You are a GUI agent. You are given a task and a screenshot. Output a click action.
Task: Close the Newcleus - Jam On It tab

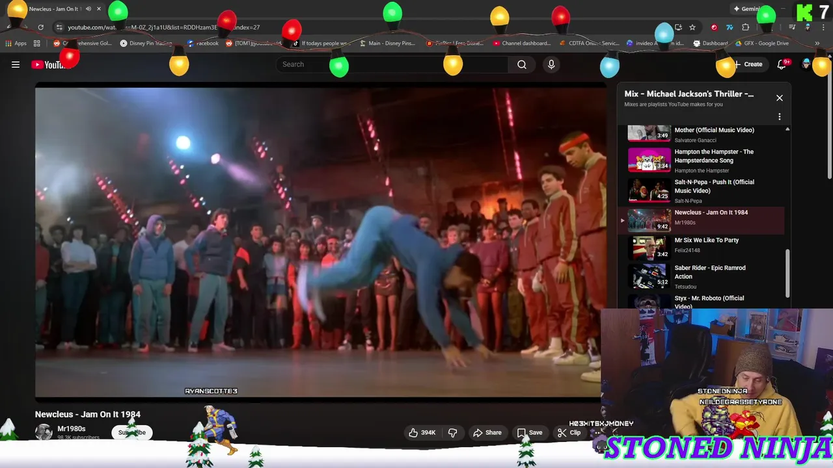(x=99, y=9)
